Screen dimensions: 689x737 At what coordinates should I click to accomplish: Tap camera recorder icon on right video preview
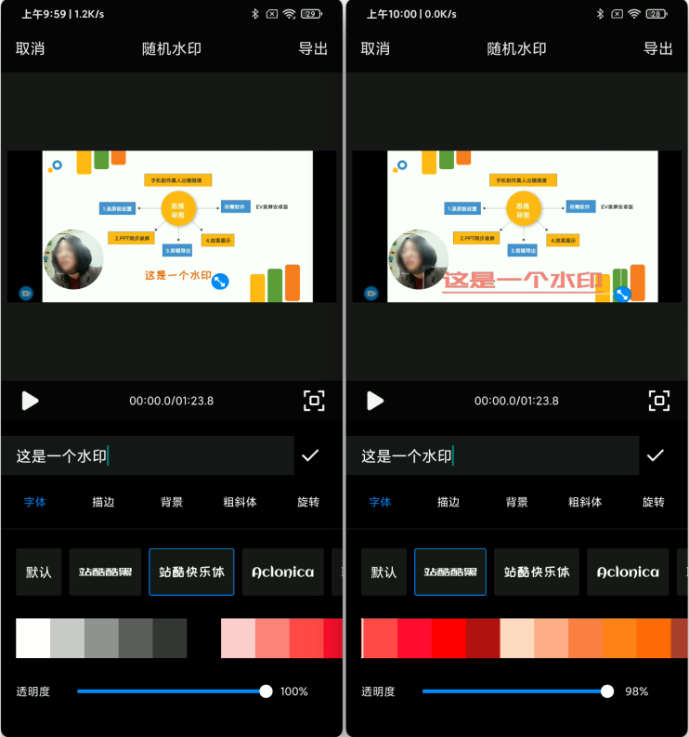(x=371, y=294)
